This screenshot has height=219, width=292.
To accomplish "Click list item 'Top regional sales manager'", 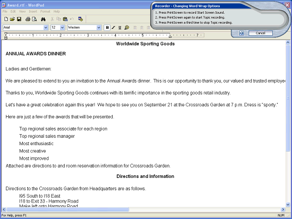I will pos(47,136).
